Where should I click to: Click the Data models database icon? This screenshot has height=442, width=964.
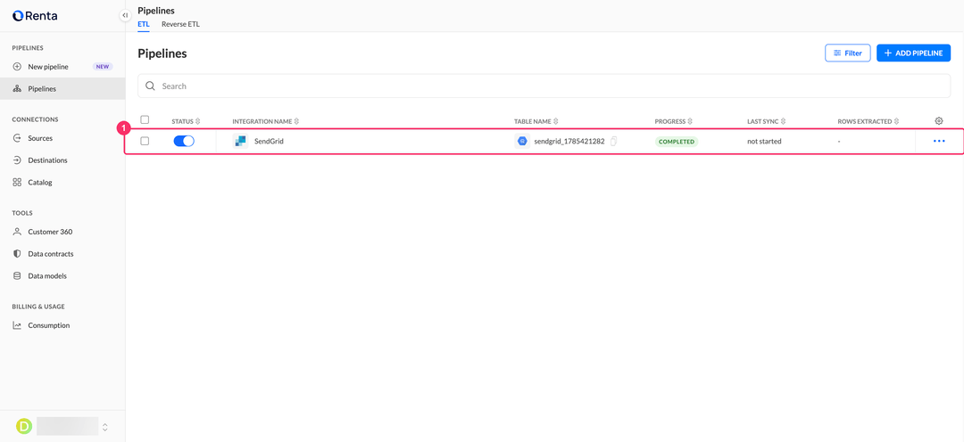[17, 275]
